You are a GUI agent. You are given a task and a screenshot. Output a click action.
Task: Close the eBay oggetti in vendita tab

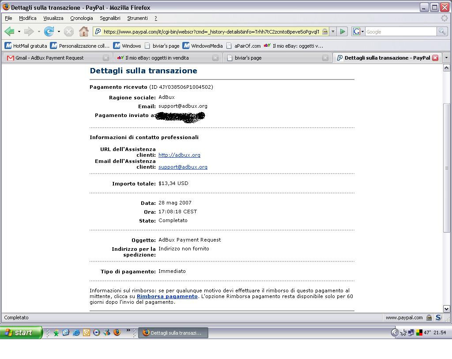point(215,58)
